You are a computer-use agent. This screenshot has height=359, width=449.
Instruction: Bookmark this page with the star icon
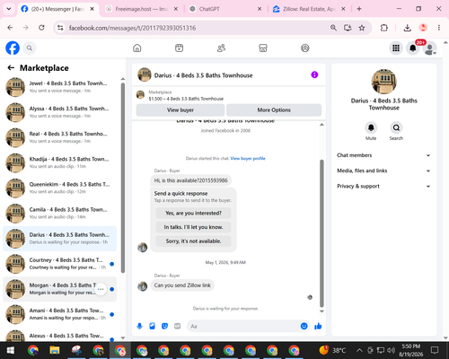coord(362,28)
